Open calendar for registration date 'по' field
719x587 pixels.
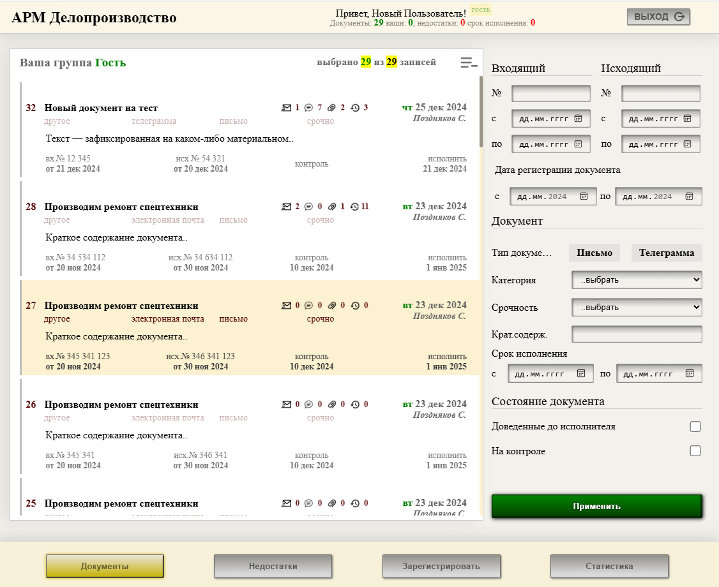click(x=689, y=197)
